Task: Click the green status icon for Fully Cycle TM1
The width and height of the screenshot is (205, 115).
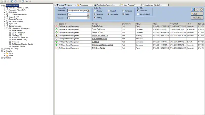Action: tap(56, 32)
